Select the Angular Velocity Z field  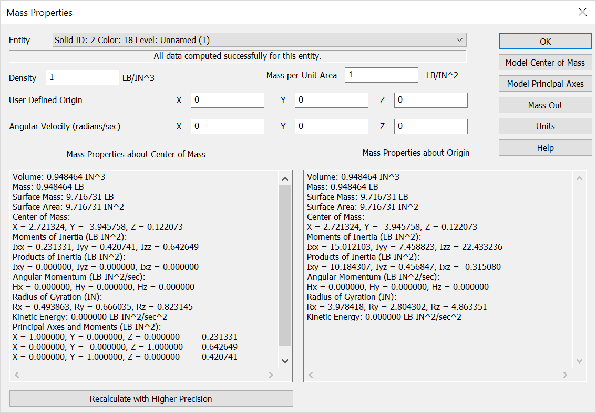pyautogui.click(x=430, y=126)
